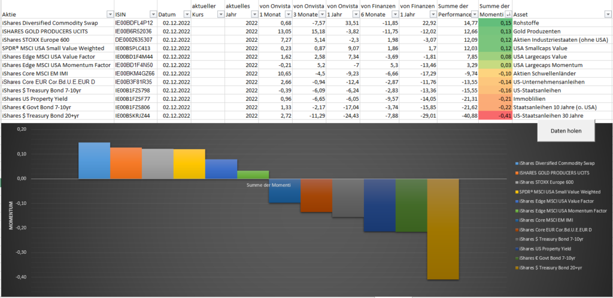Select the tall gold Treasury Bond 20+yr bar

[443, 229]
